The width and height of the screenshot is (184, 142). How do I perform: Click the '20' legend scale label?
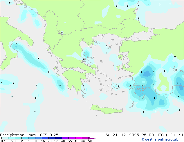coord(50,141)
